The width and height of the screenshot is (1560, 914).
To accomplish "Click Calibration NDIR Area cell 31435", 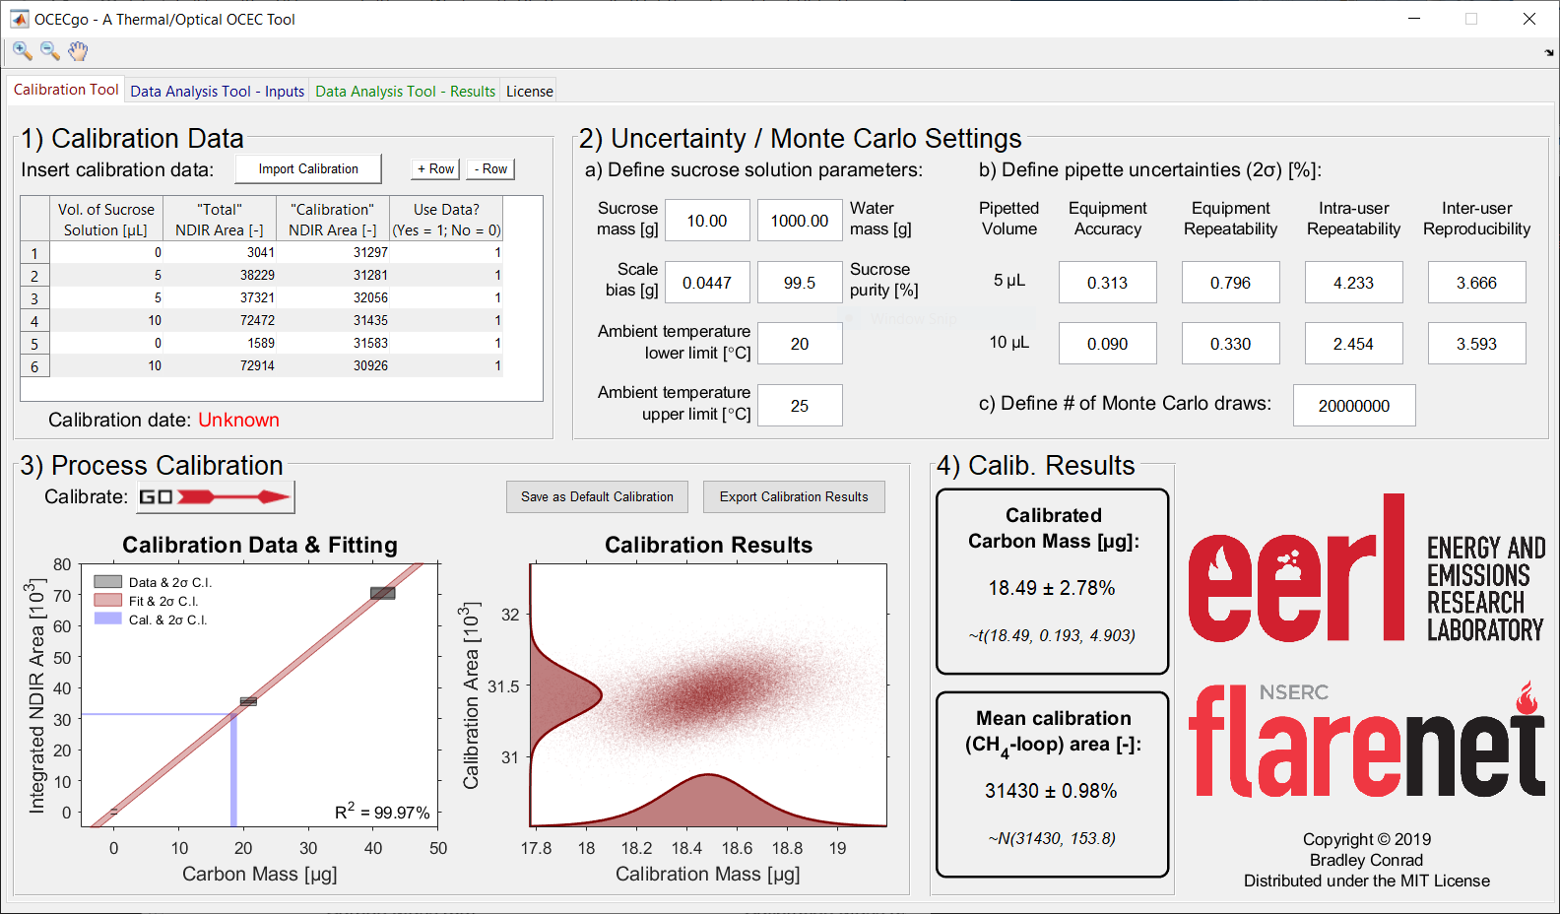I will pyautogui.click(x=333, y=321).
